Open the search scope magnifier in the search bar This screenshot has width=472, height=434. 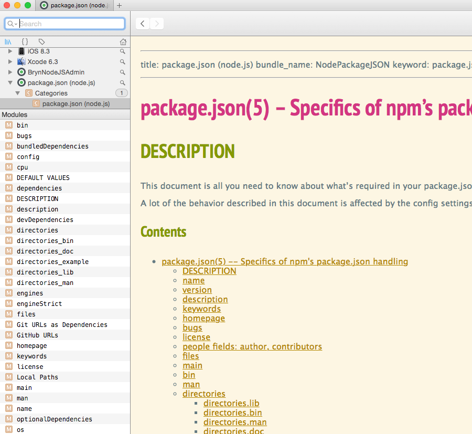11,24
